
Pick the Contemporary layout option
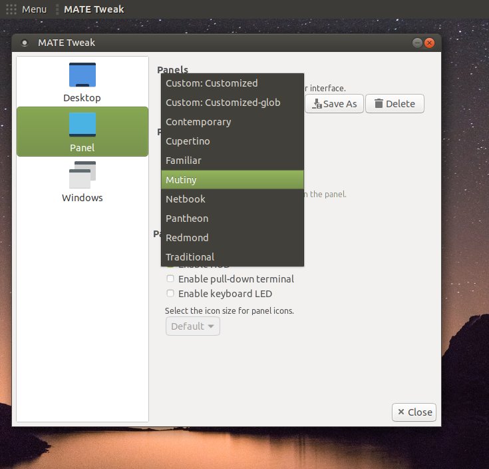point(232,122)
